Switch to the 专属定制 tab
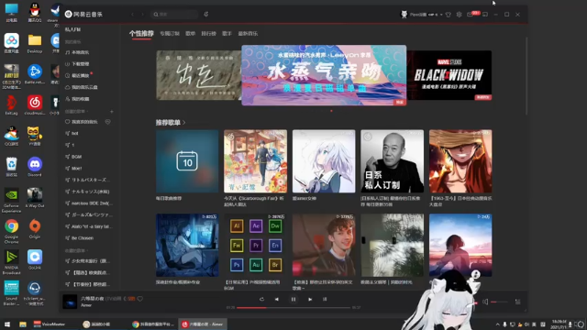Viewport: 587px width, 330px height. pyautogui.click(x=170, y=33)
